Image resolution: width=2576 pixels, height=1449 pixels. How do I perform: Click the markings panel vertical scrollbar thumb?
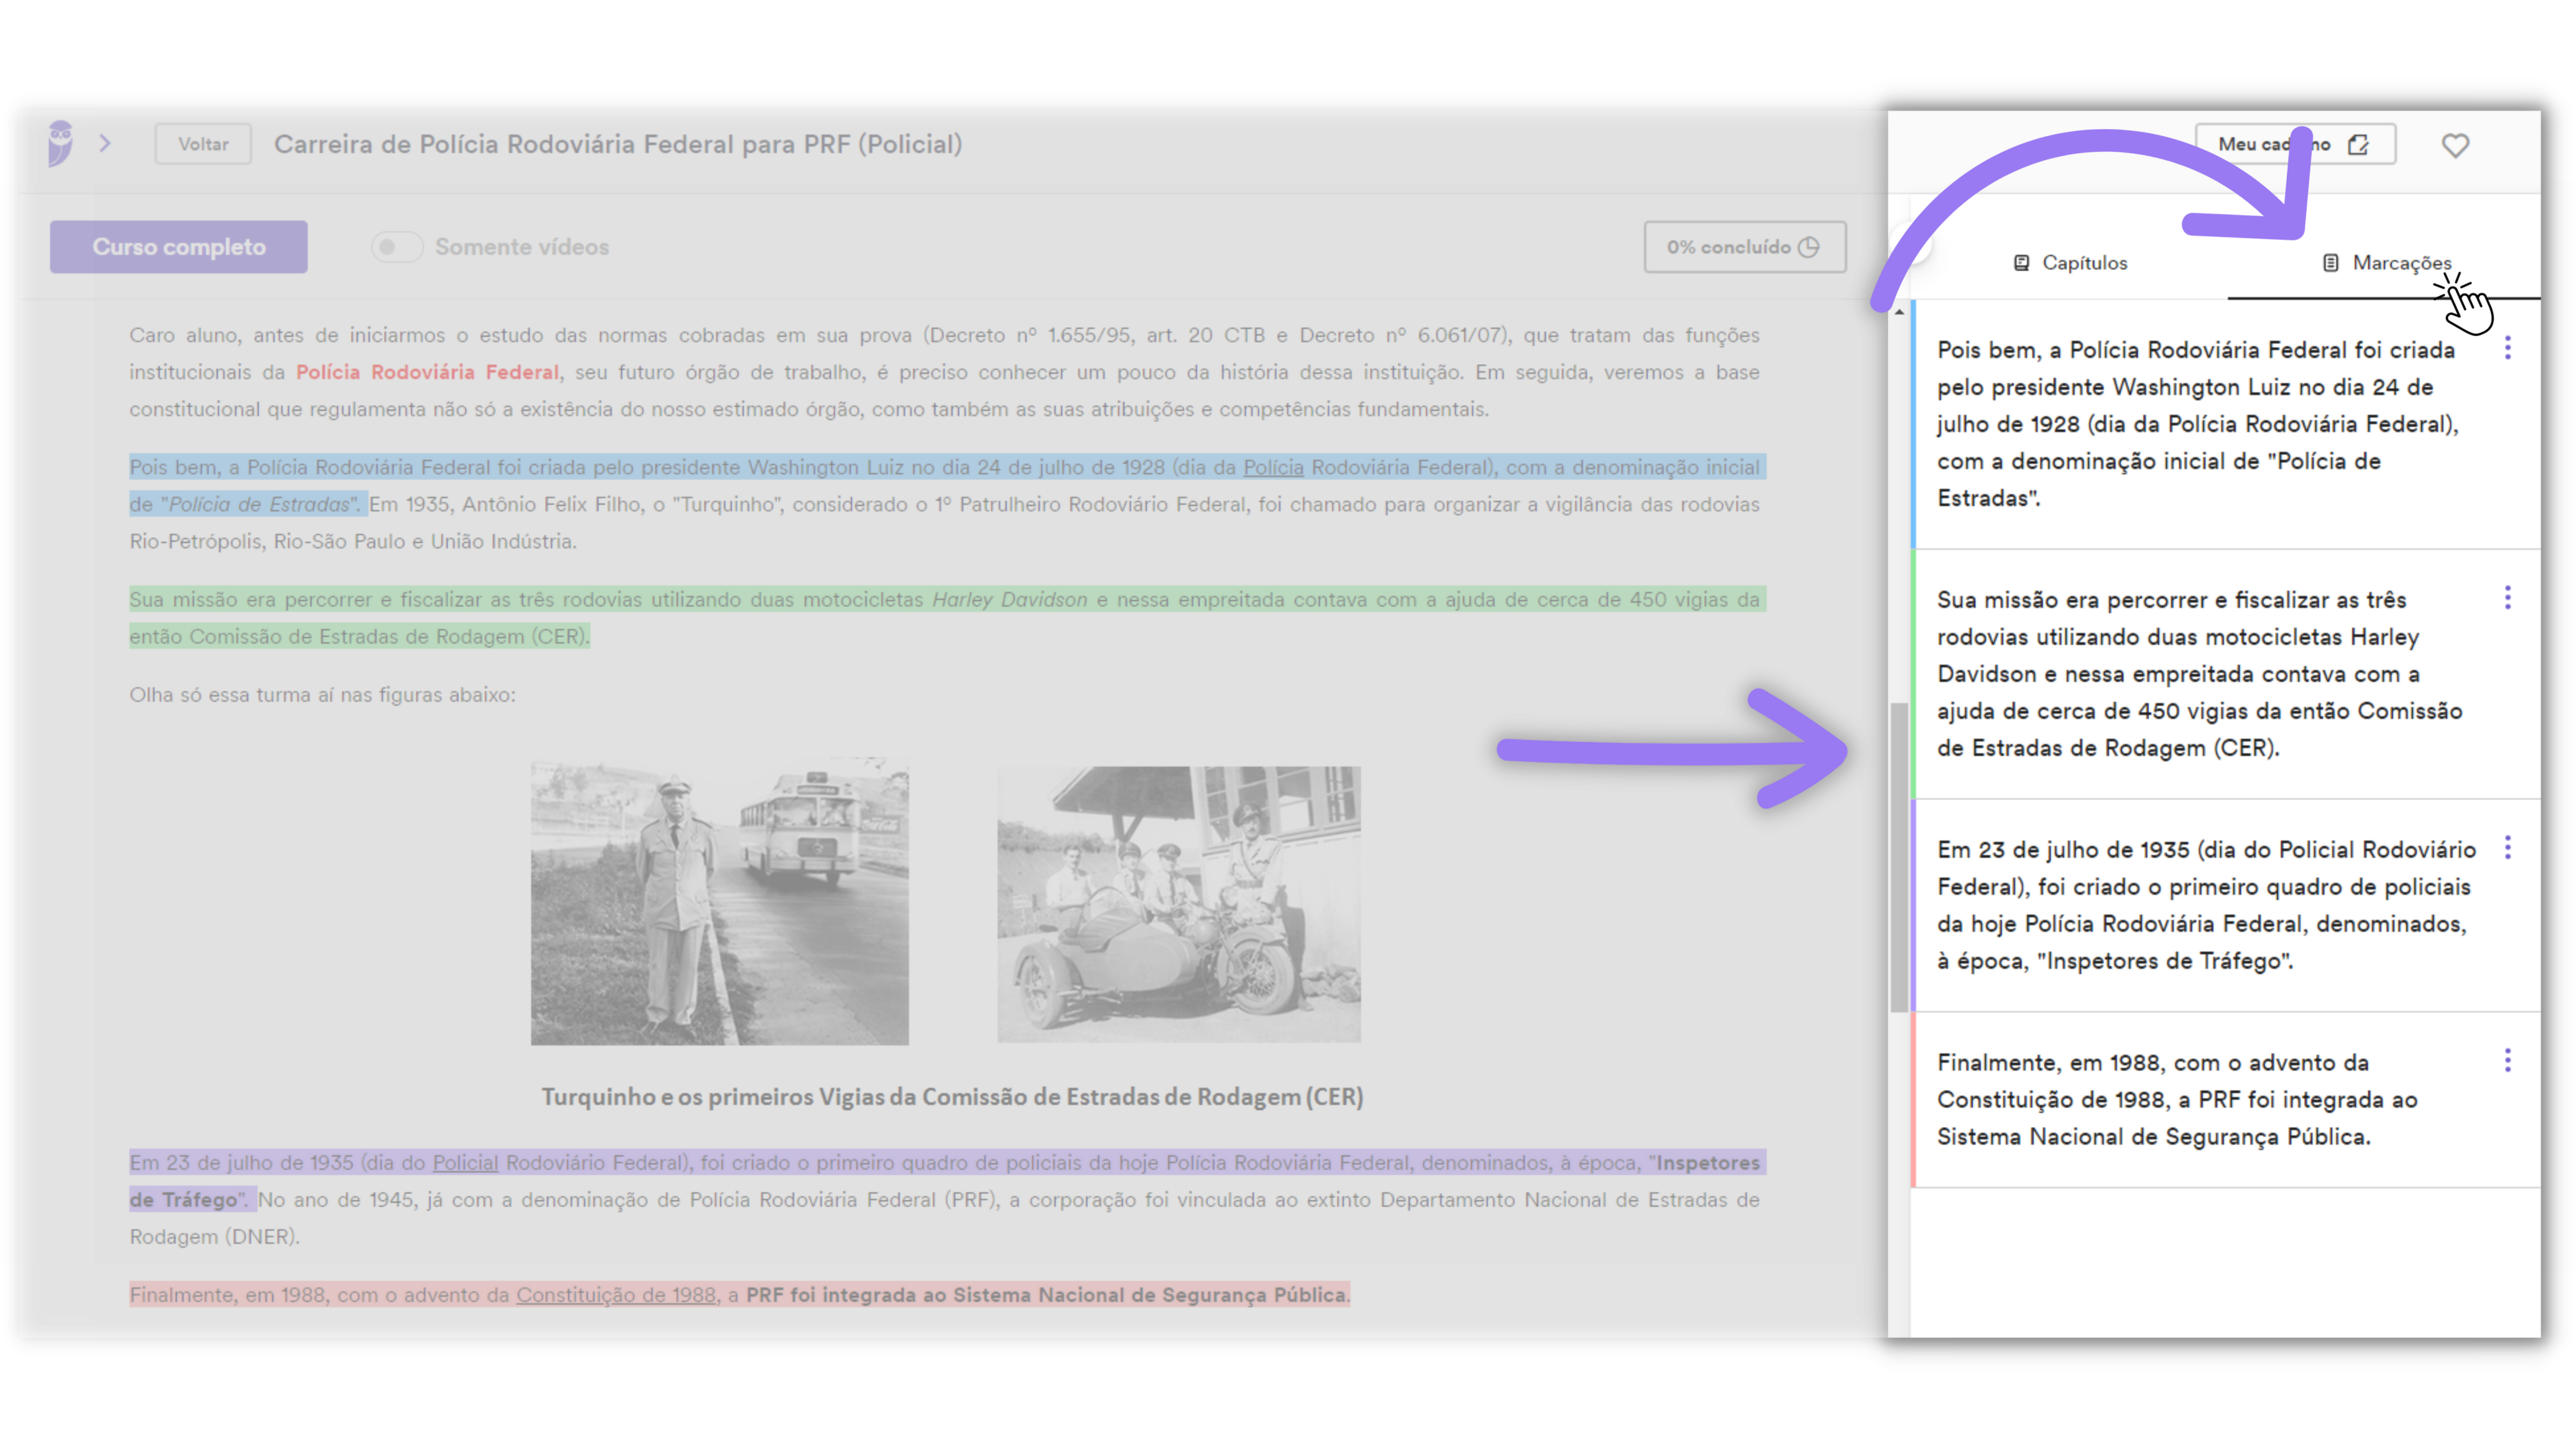1899,857
